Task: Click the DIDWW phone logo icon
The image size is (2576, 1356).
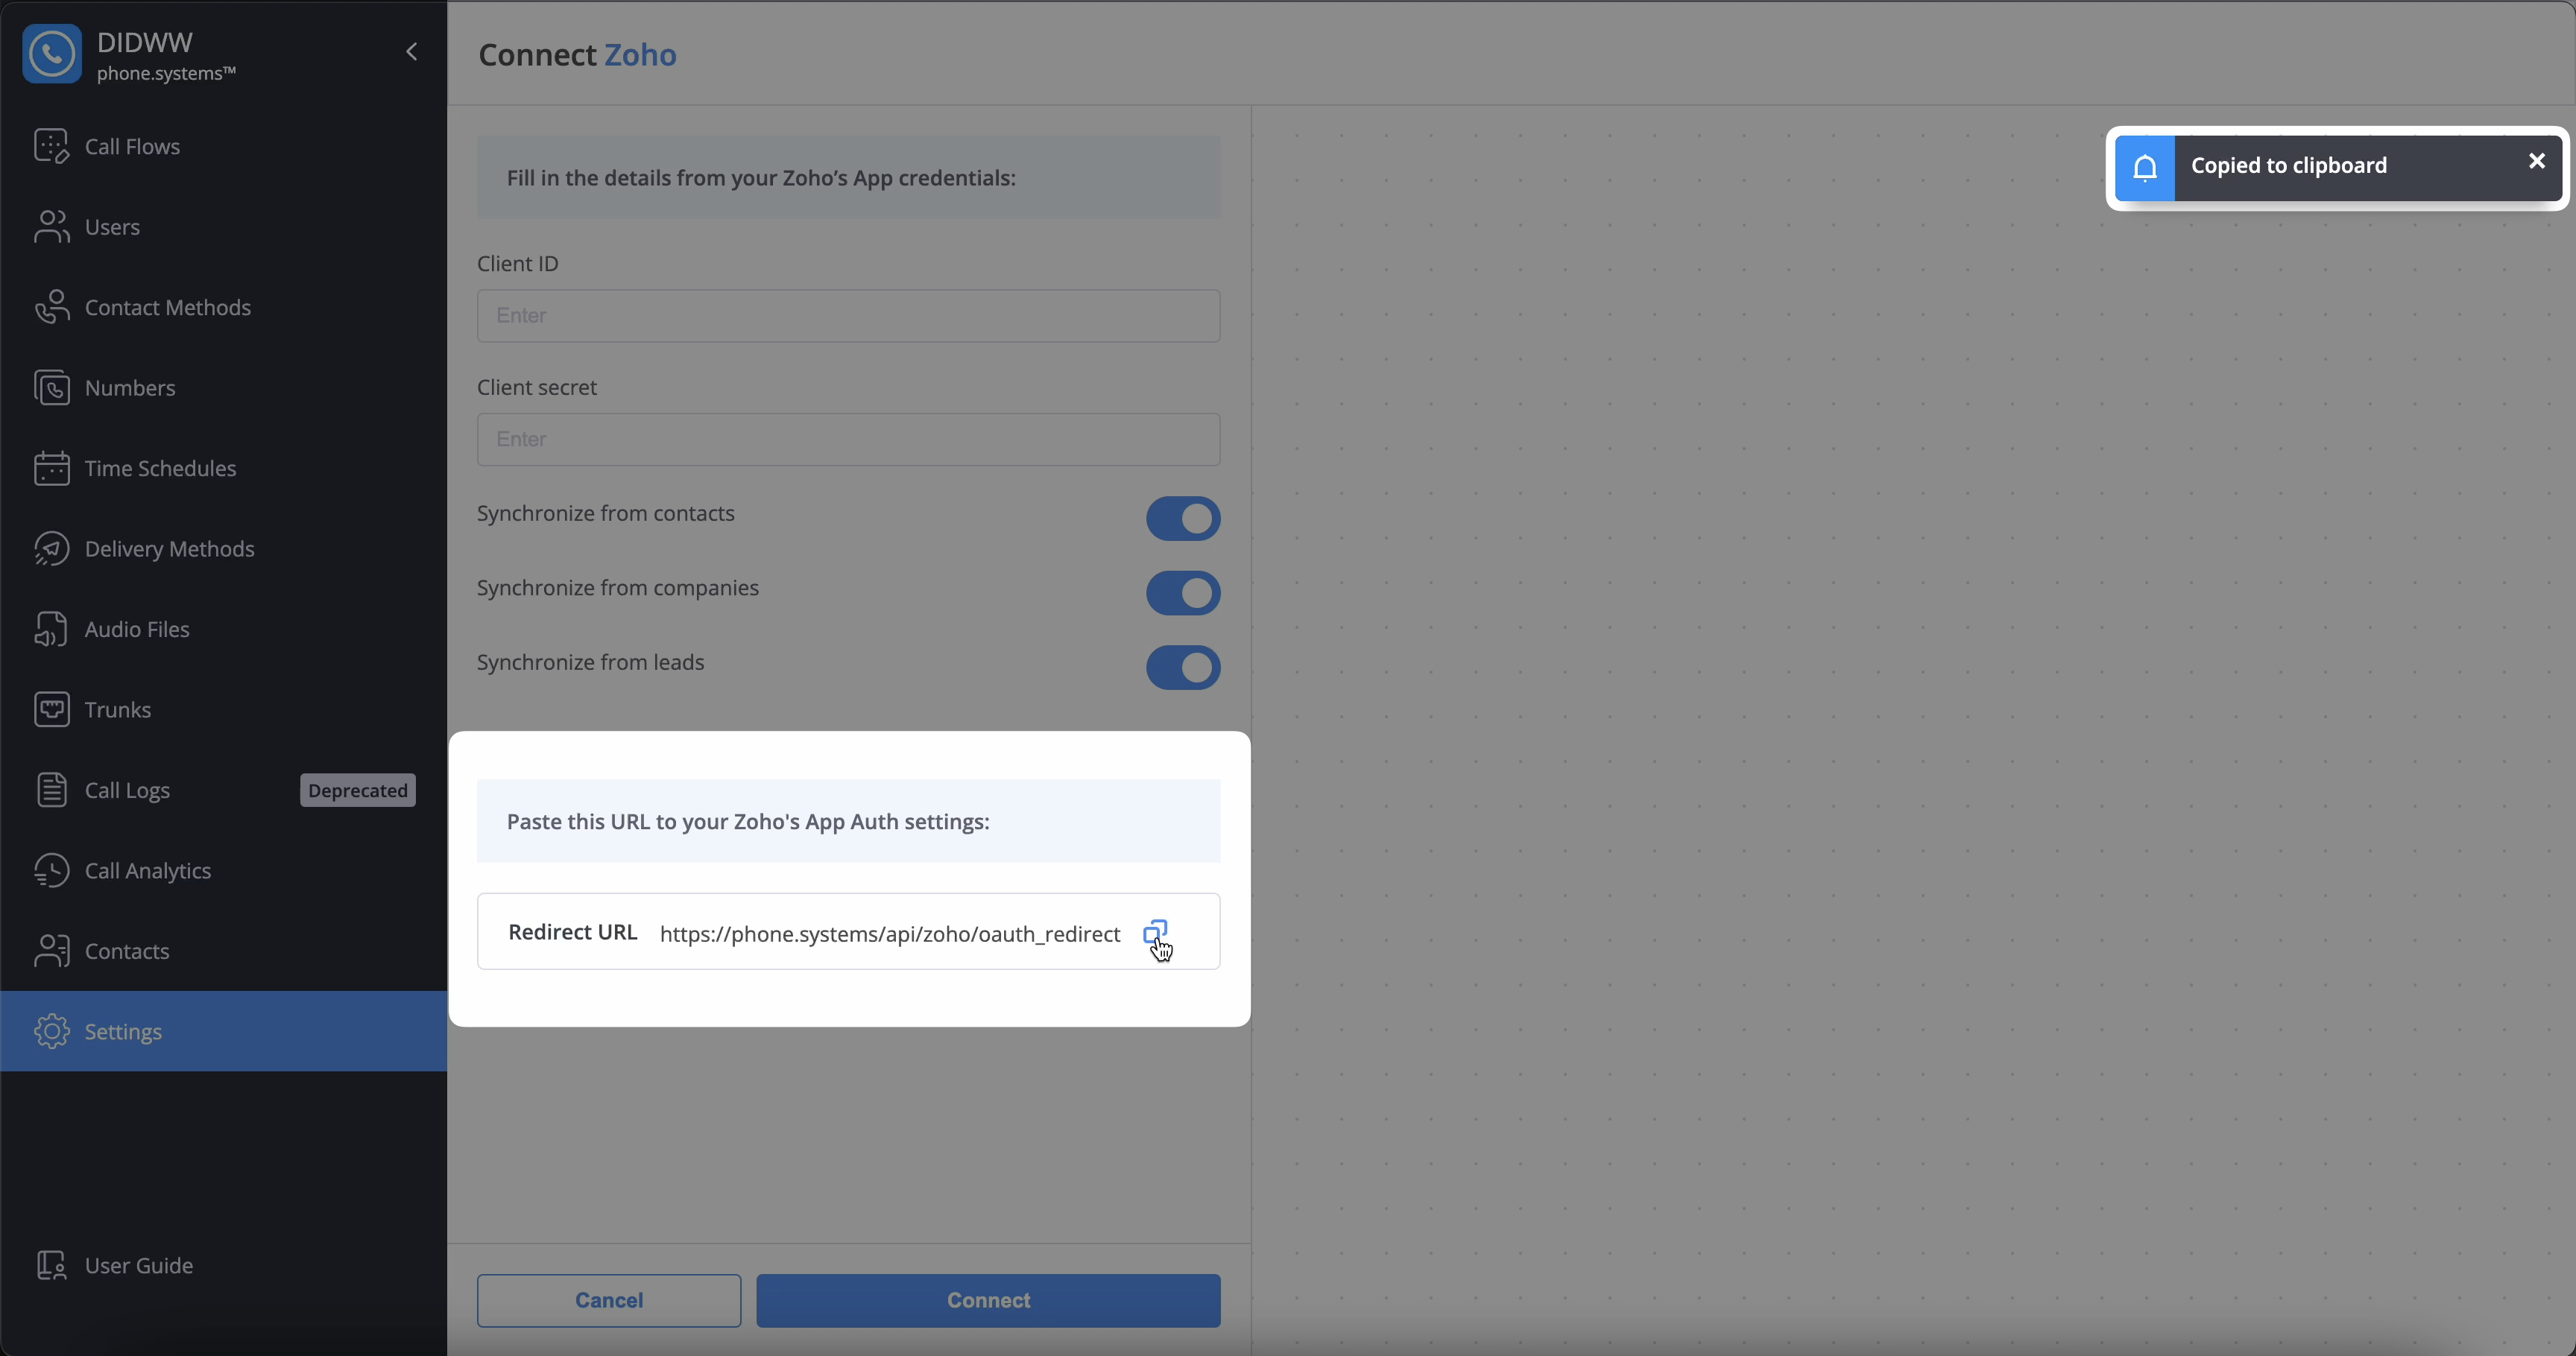Action: tap(52, 54)
